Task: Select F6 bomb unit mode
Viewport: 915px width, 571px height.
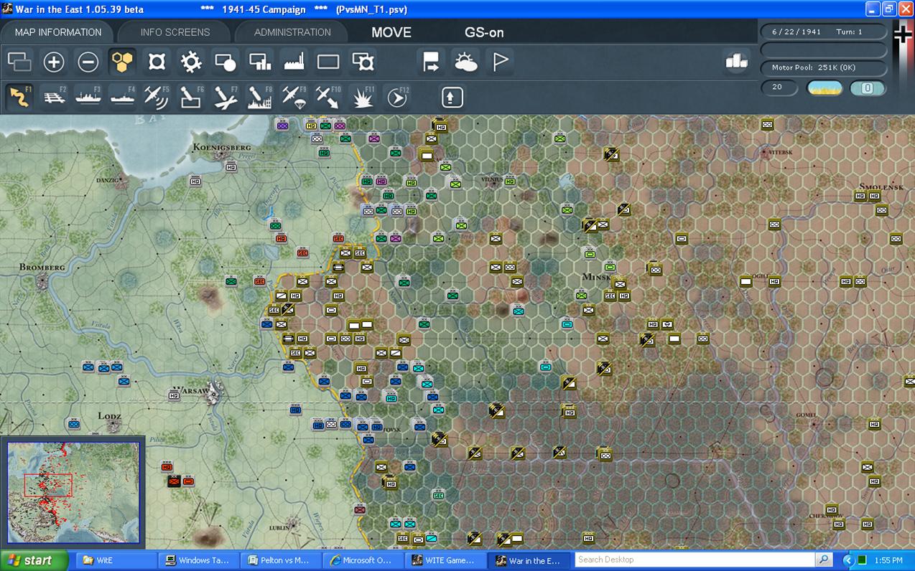Action: pyautogui.click(x=191, y=97)
